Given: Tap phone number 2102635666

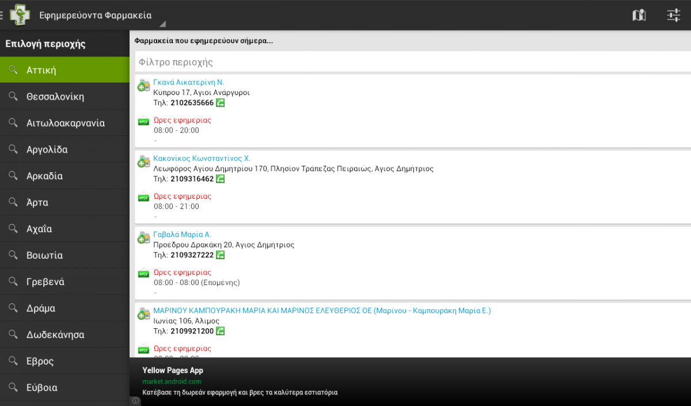Looking at the screenshot, I should [192, 103].
